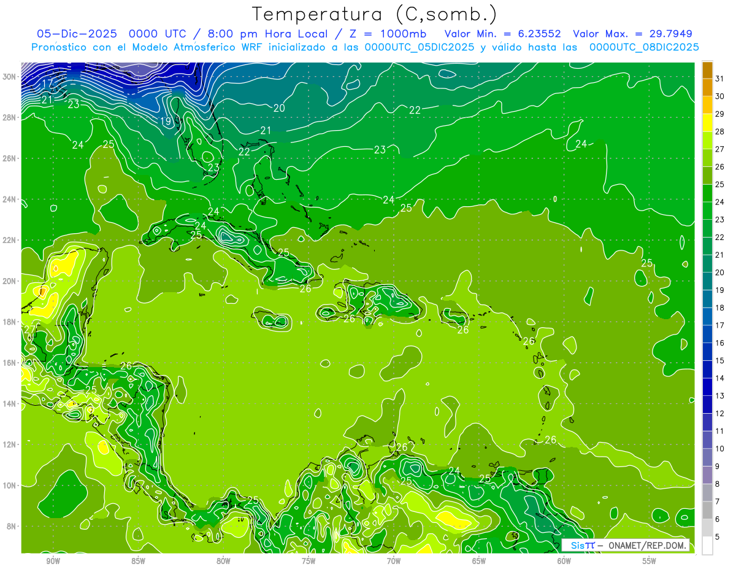This screenshot has height=569, width=736.
Task: Click the blue colorbar segment between 15 and 16
Action: pyautogui.click(x=707, y=352)
